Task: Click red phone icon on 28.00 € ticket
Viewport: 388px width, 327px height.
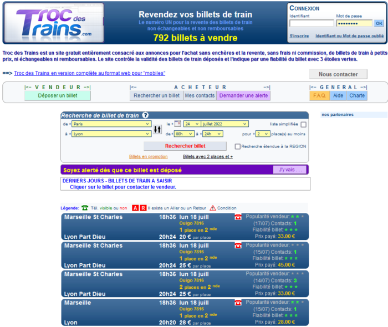Action: pyautogui.click(x=238, y=303)
